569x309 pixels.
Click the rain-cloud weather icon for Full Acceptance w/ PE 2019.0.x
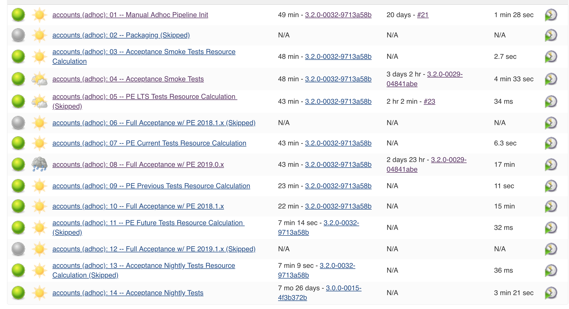39,164
